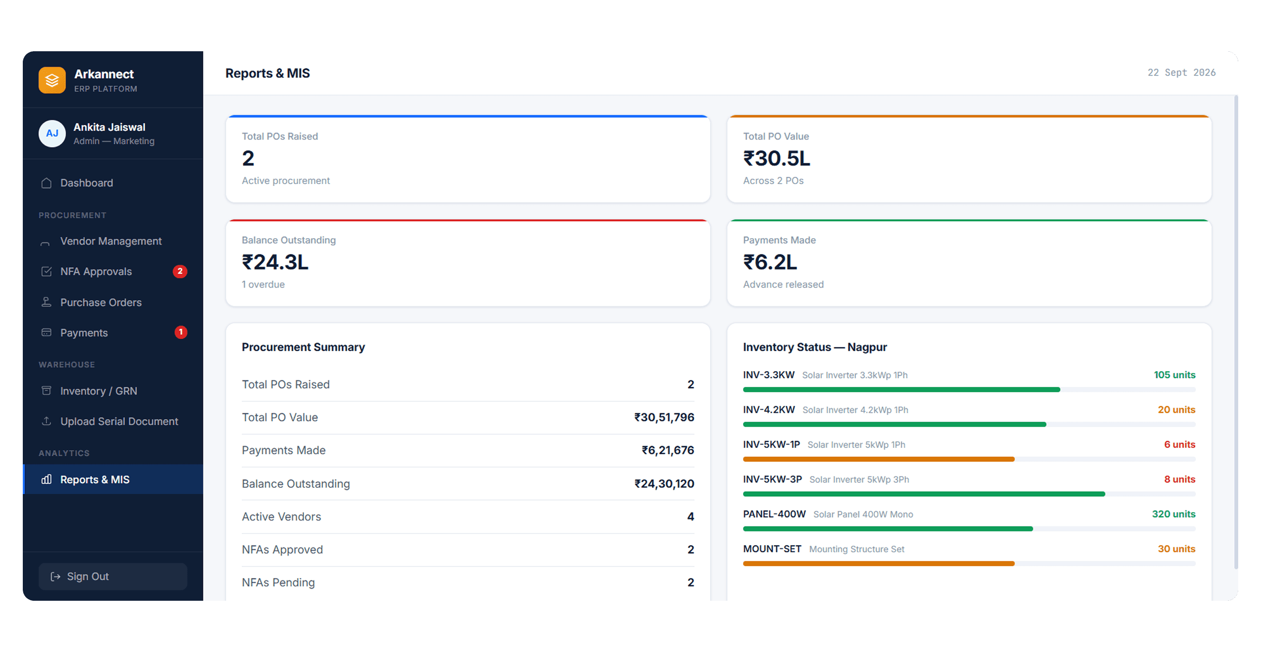Click the INV-5KW-1P stock progress bar
Viewport: 1261px width, 652px height.
pyautogui.click(x=969, y=459)
